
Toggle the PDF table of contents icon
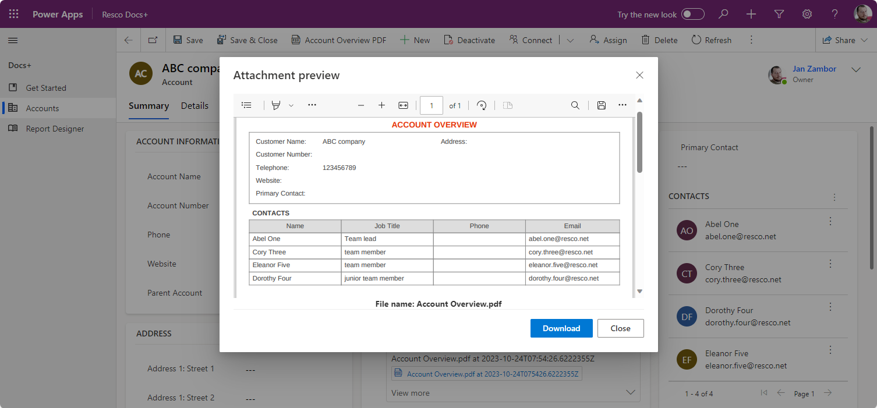click(246, 105)
